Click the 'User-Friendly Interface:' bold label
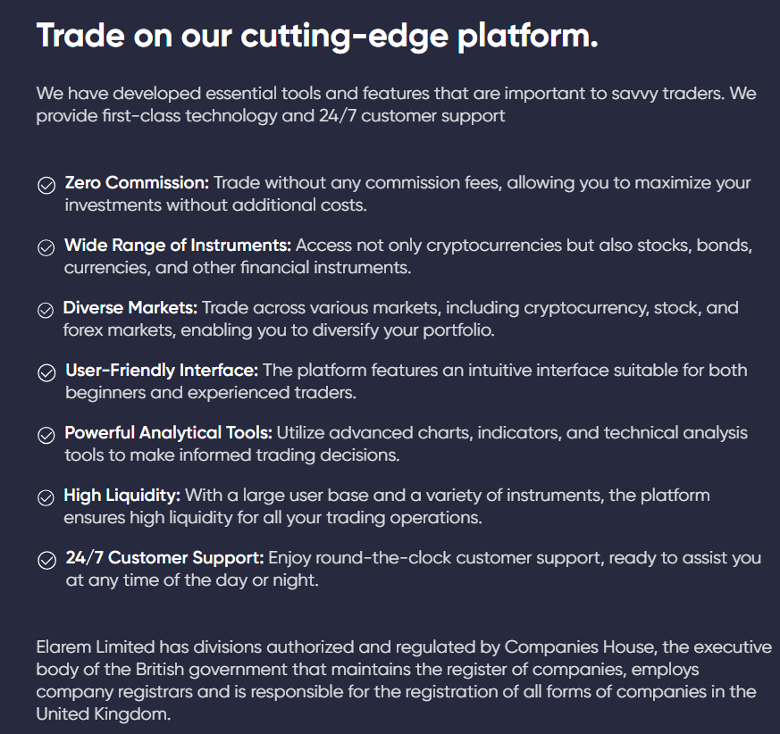 click(162, 371)
